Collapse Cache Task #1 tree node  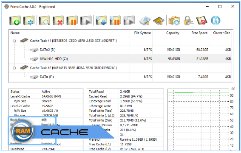[x=14, y=41]
